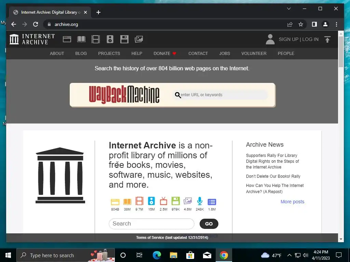The width and height of the screenshot is (350, 262).
Task: Open the Web icon in Archive top bar
Action: click(67, 39)
